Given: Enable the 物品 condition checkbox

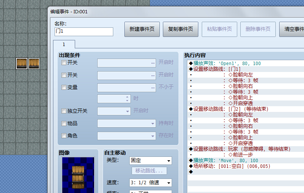Looking at the screenshot, I should point(64,123).
